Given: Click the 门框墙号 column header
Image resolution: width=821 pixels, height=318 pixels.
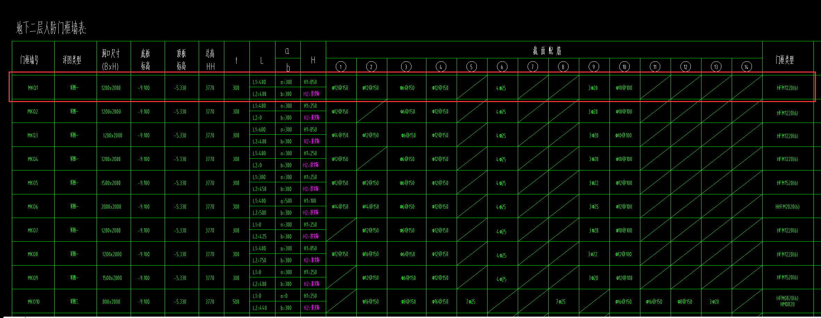Looking at the screenshot, I should (x=29, y=60).
